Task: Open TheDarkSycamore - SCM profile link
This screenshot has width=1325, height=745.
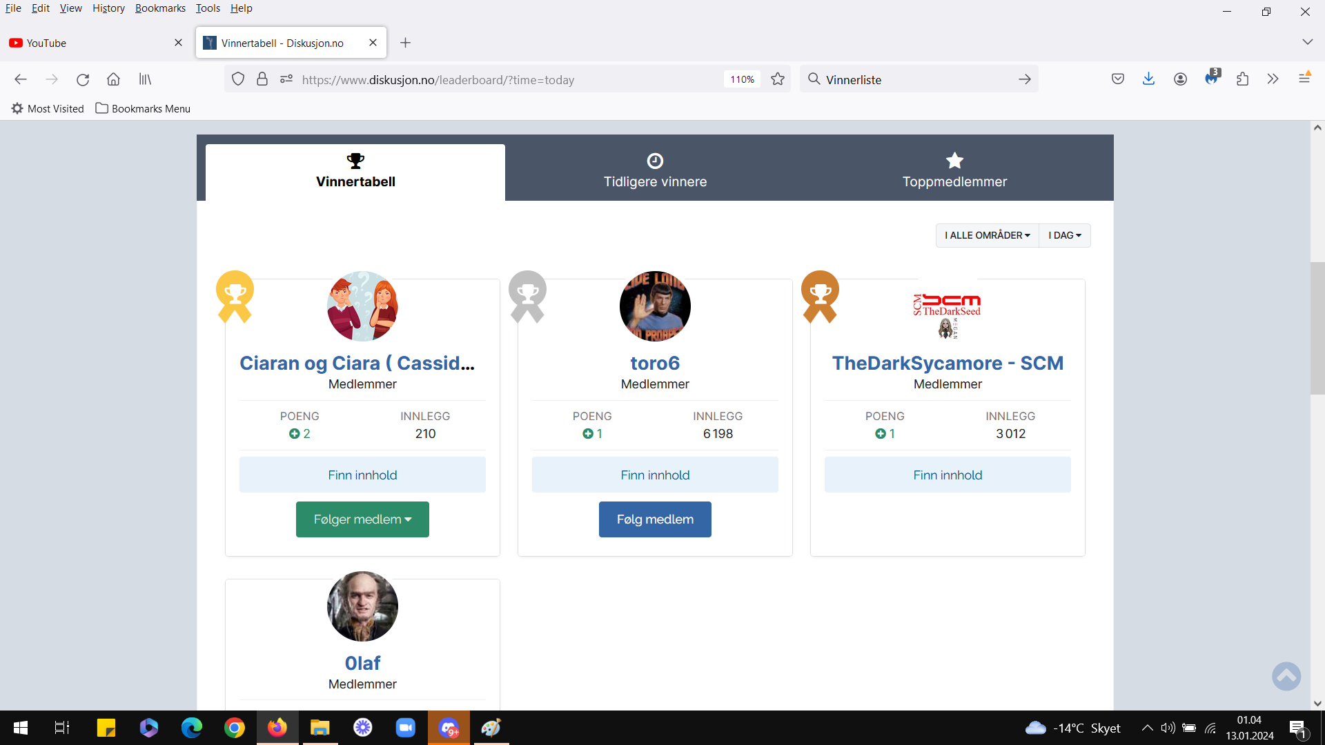Action: 948,363
